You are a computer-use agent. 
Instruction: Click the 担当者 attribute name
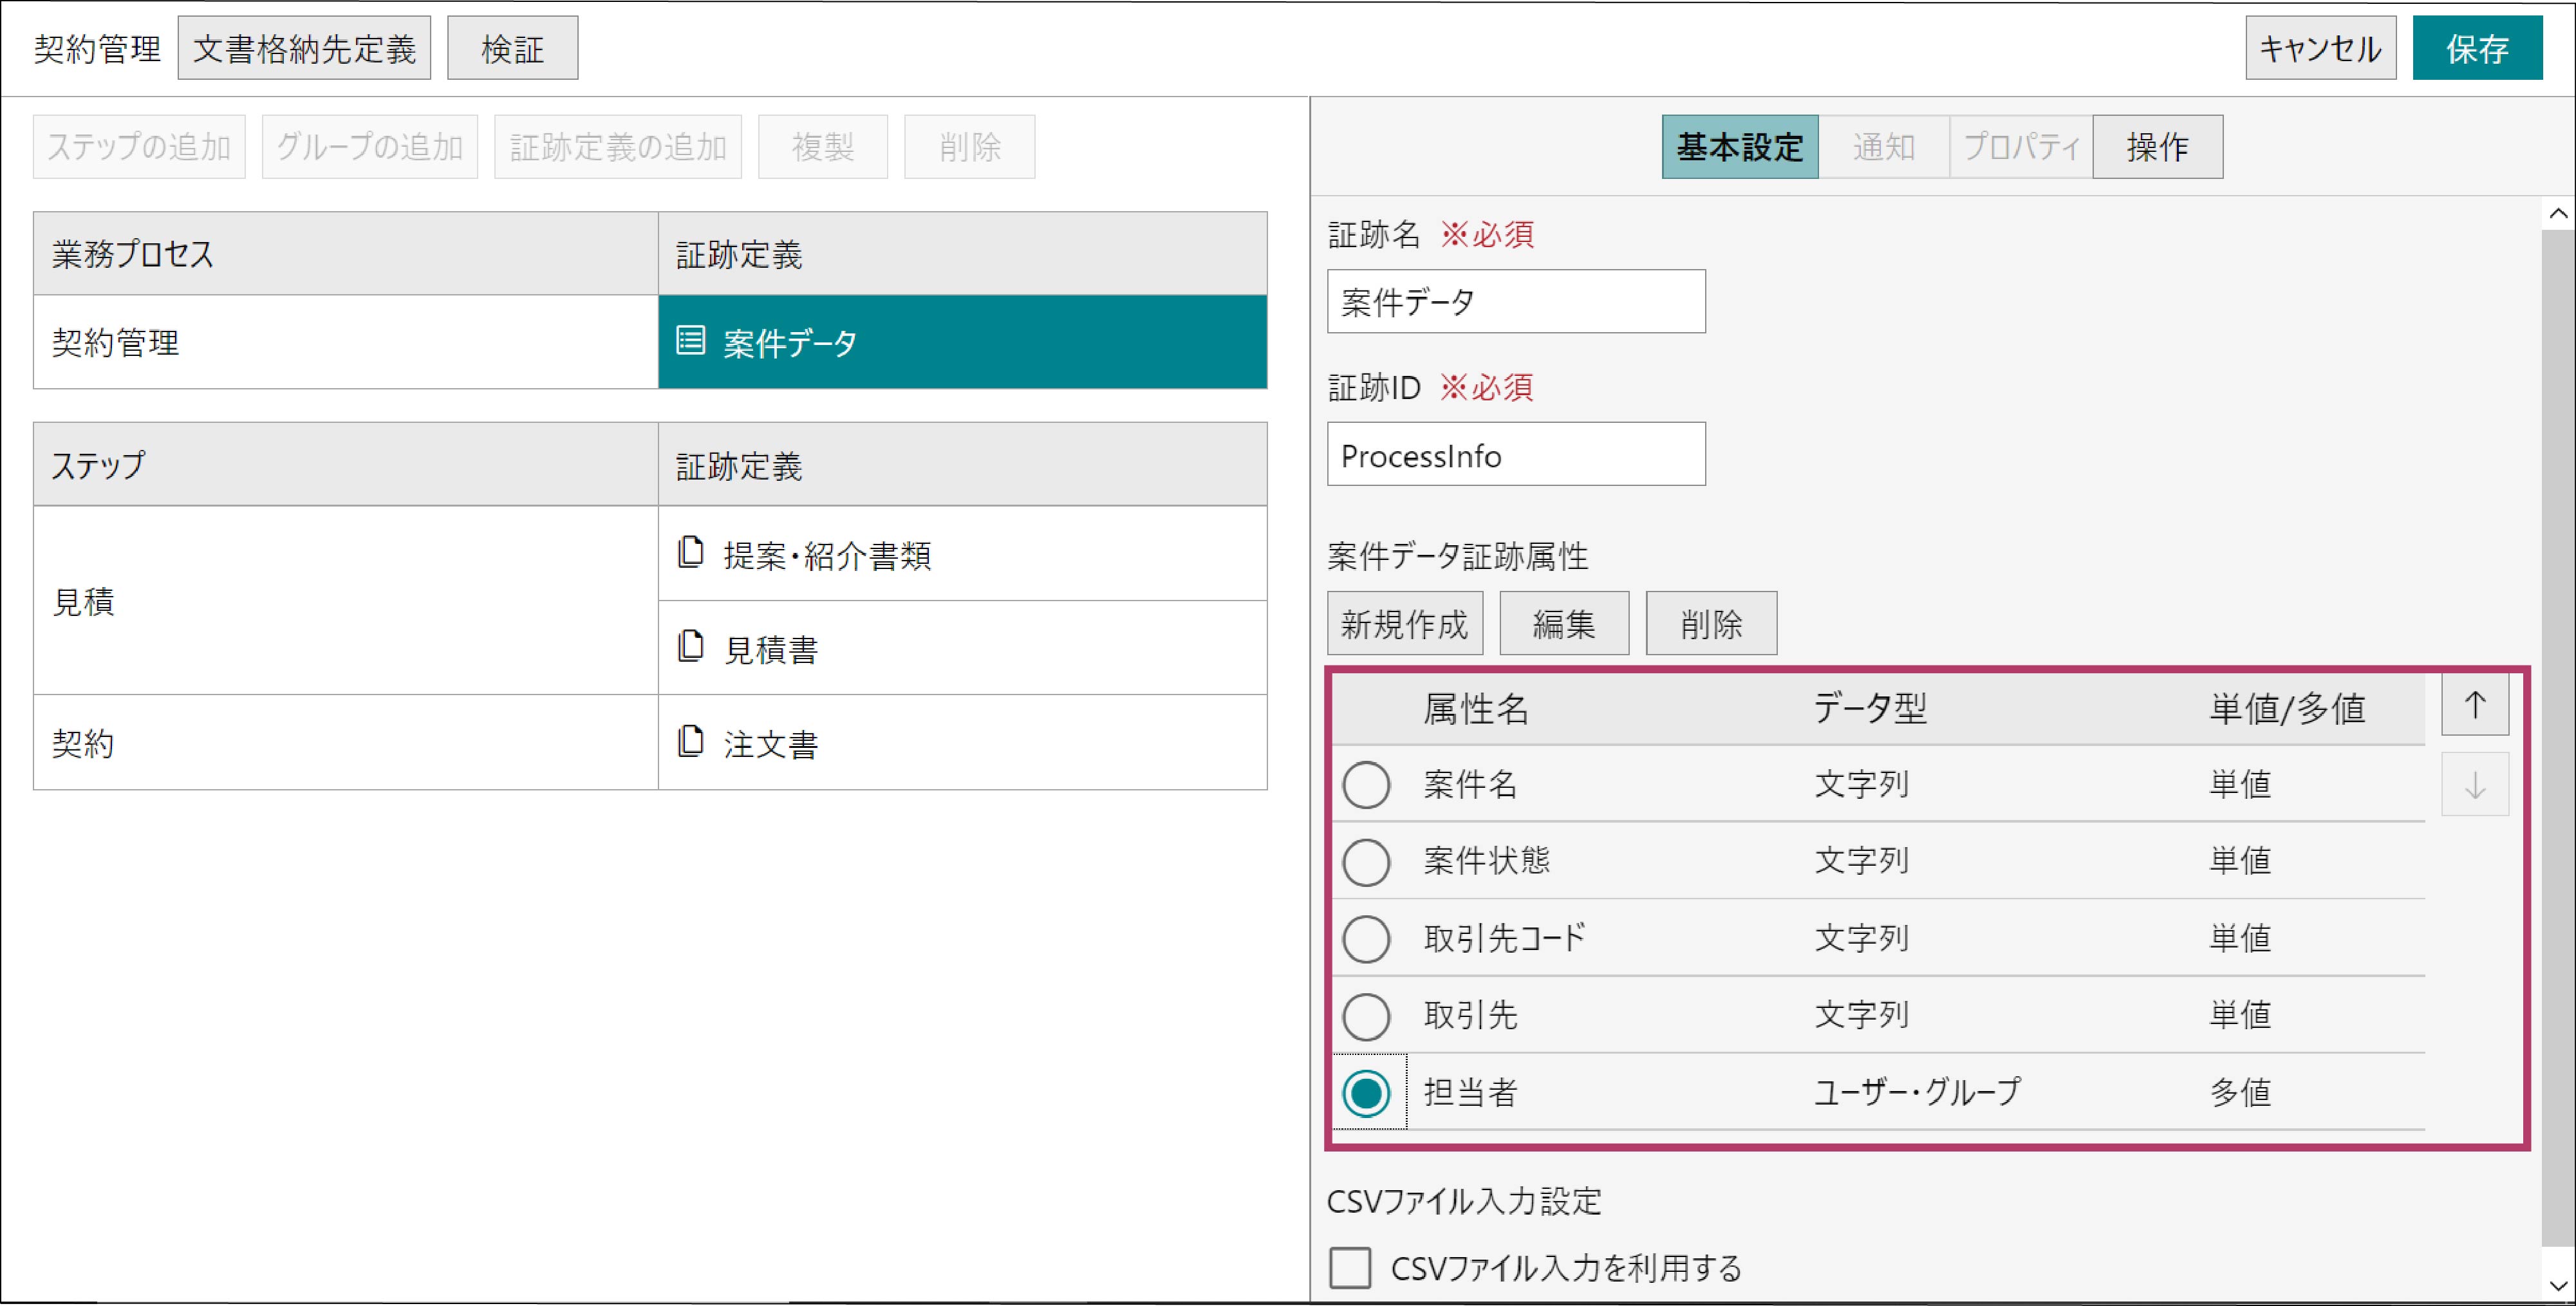pos(1470,1092)
